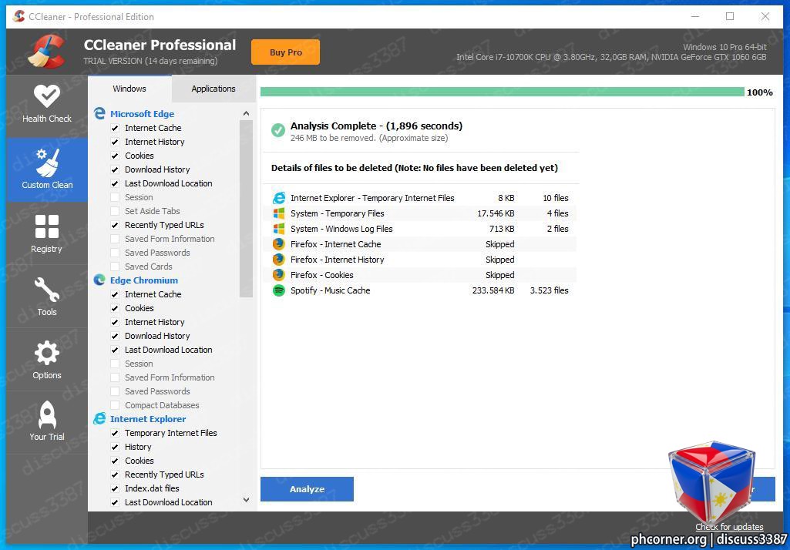Screen dimensions: 790x550
Task: Click the green Analysis Complete checkmark icon
Action: [x=278, y=130]
